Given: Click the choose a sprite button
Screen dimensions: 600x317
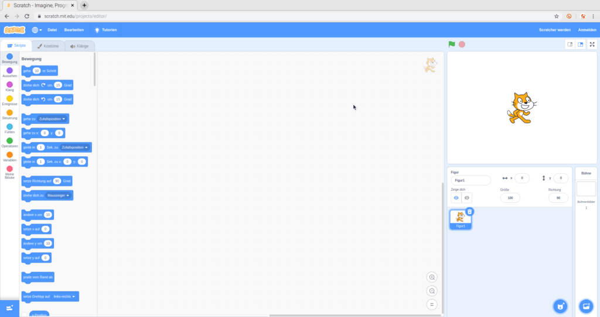Looking at the screenshot, I should (560, 306).
